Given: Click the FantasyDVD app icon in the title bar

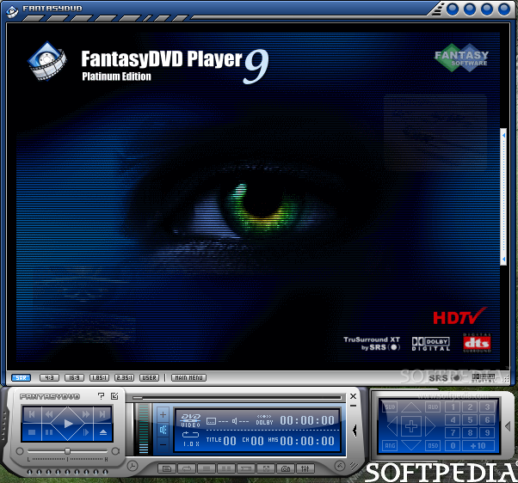Looking at the screenshot, I should click(x=12, y=11).
